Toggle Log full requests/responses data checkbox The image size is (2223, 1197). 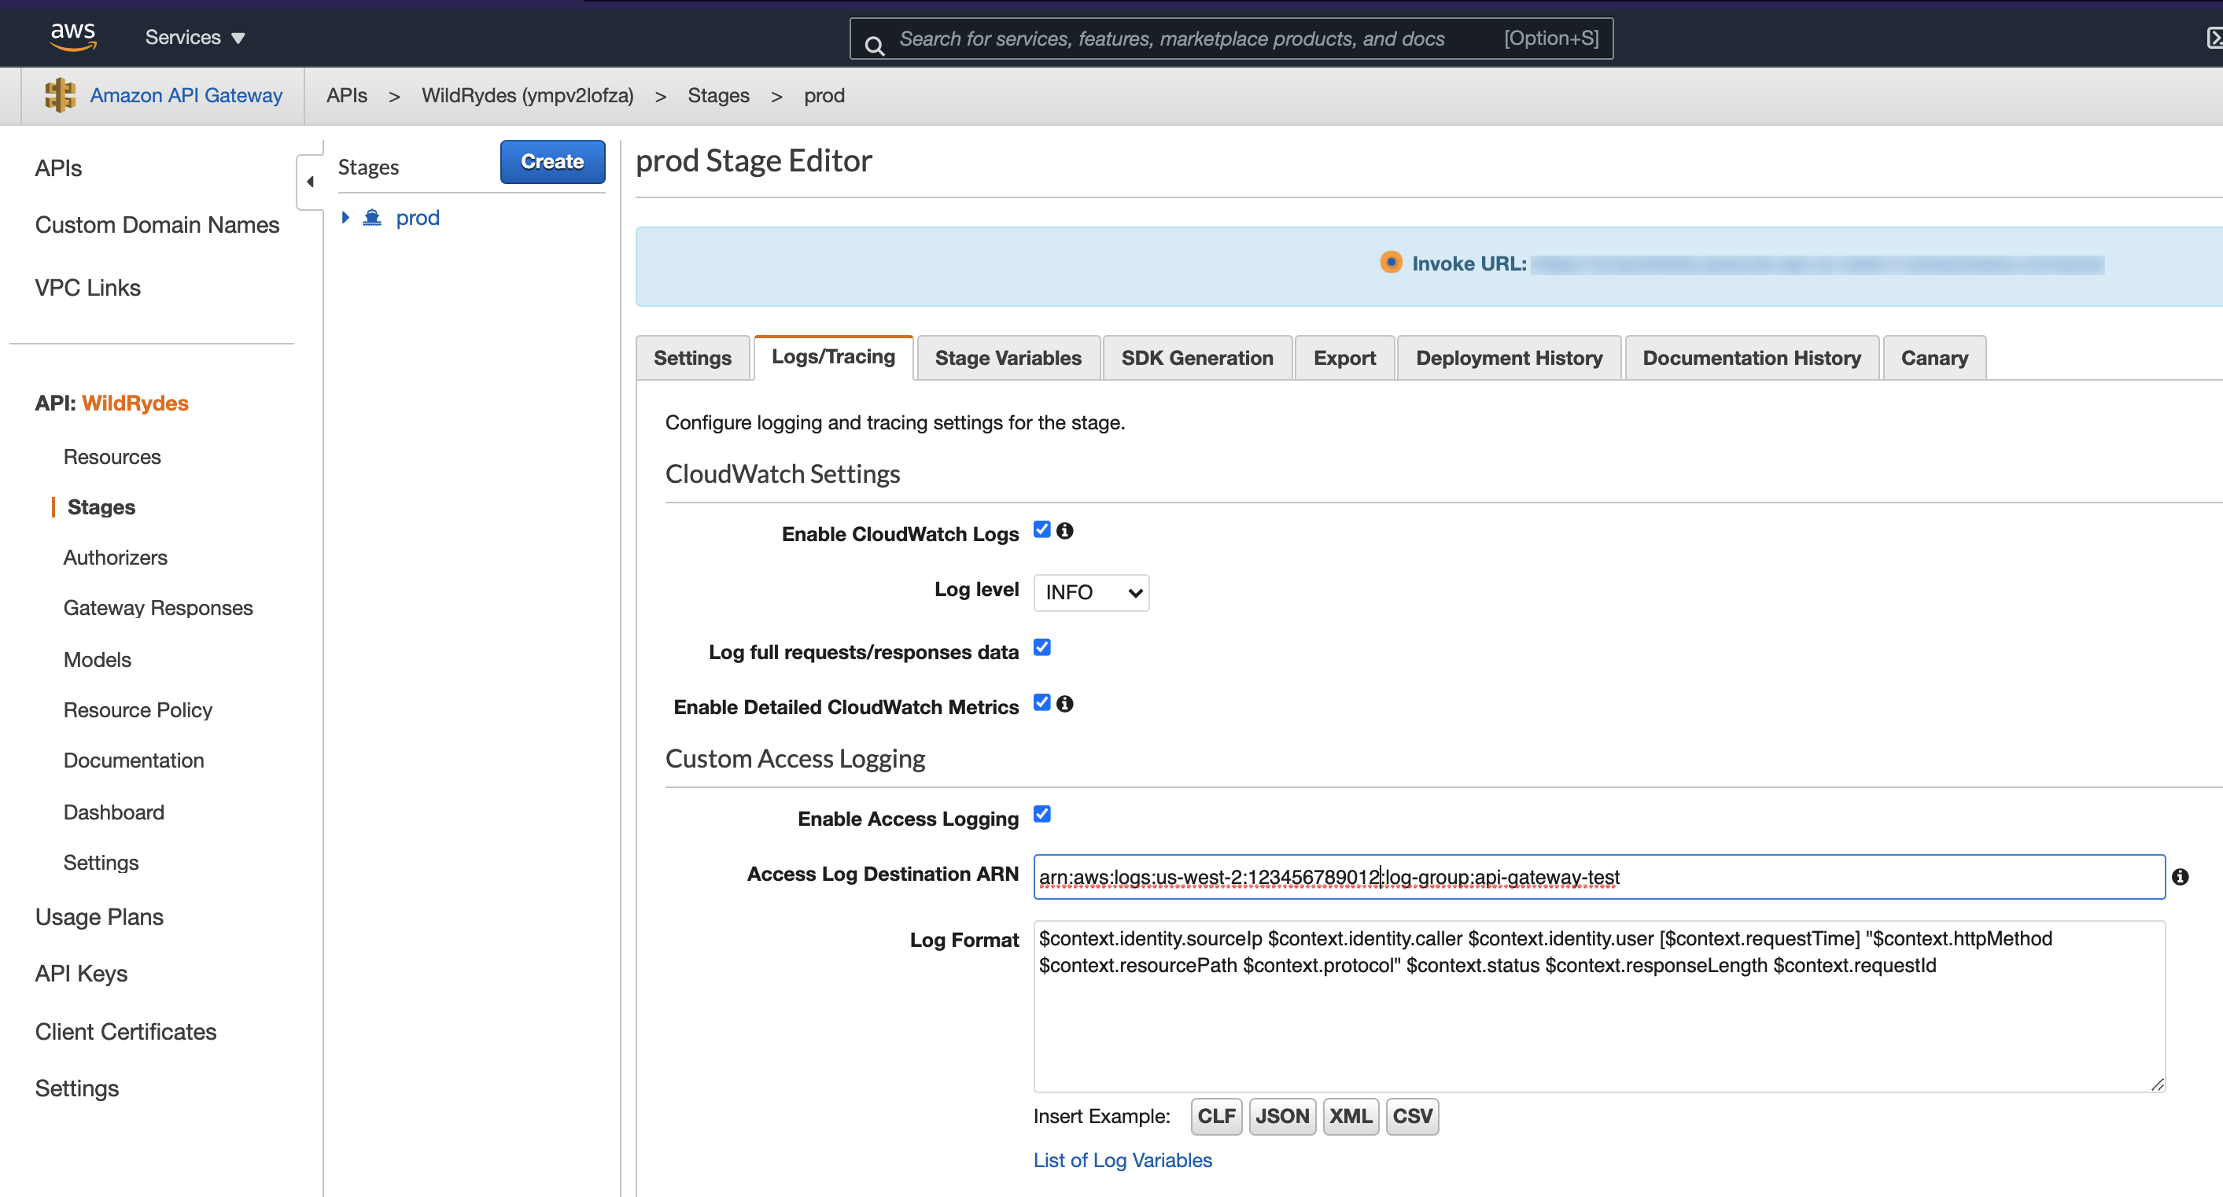pos(1041,647)
